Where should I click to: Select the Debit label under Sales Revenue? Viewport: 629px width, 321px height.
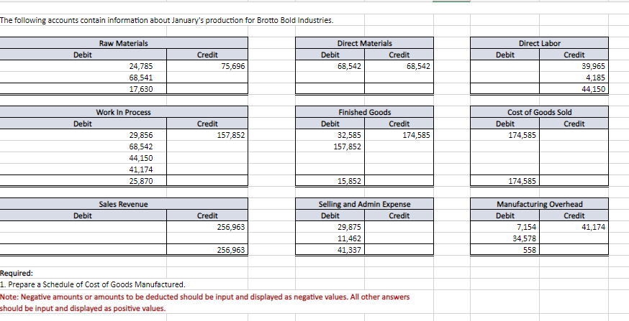82,215
